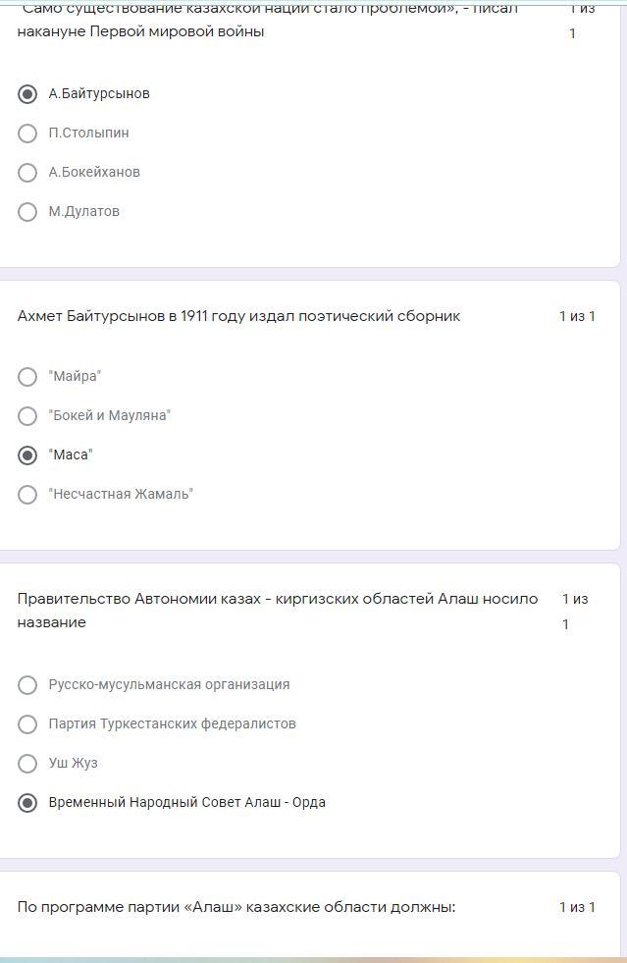Click the score beside the Правительство Автономии question

[574, 611]
